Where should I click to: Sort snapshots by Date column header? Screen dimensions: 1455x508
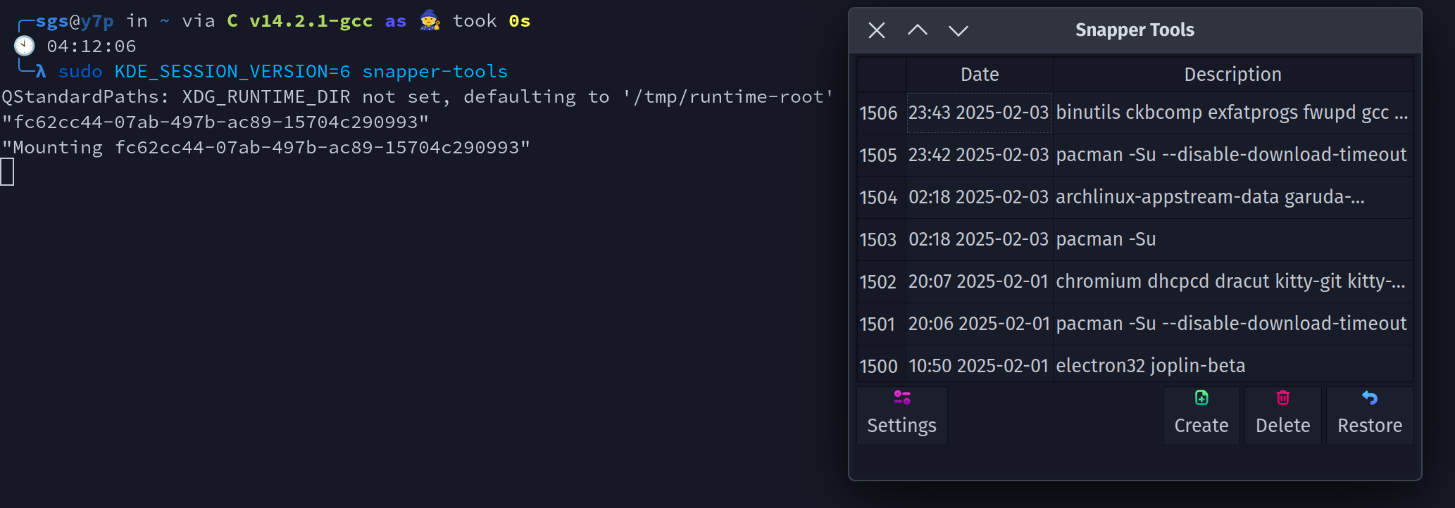(979, 75)
